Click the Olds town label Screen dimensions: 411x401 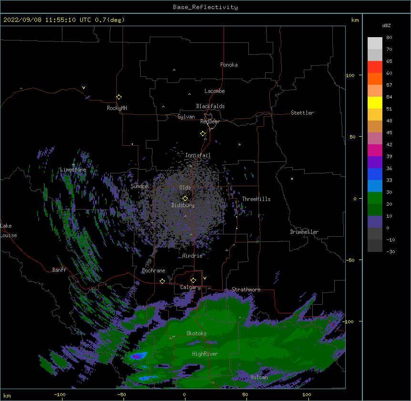click(x=185, y=188)
